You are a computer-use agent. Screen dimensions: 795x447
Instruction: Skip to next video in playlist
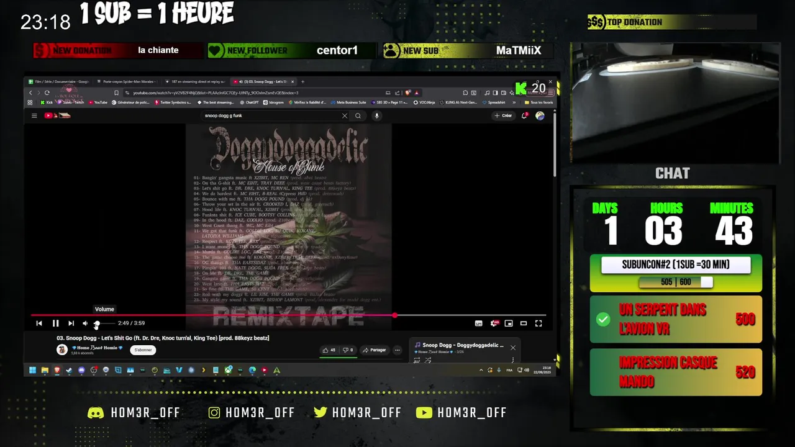point(71,323)
